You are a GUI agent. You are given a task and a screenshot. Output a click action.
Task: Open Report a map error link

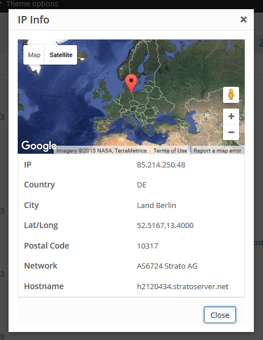217,150
